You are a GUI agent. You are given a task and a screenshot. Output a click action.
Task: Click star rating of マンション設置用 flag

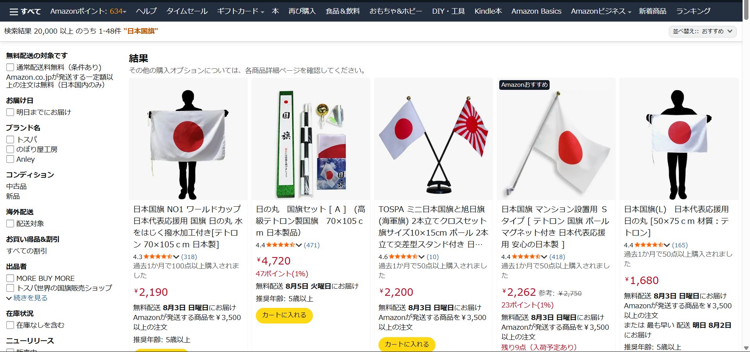point(524,257)
